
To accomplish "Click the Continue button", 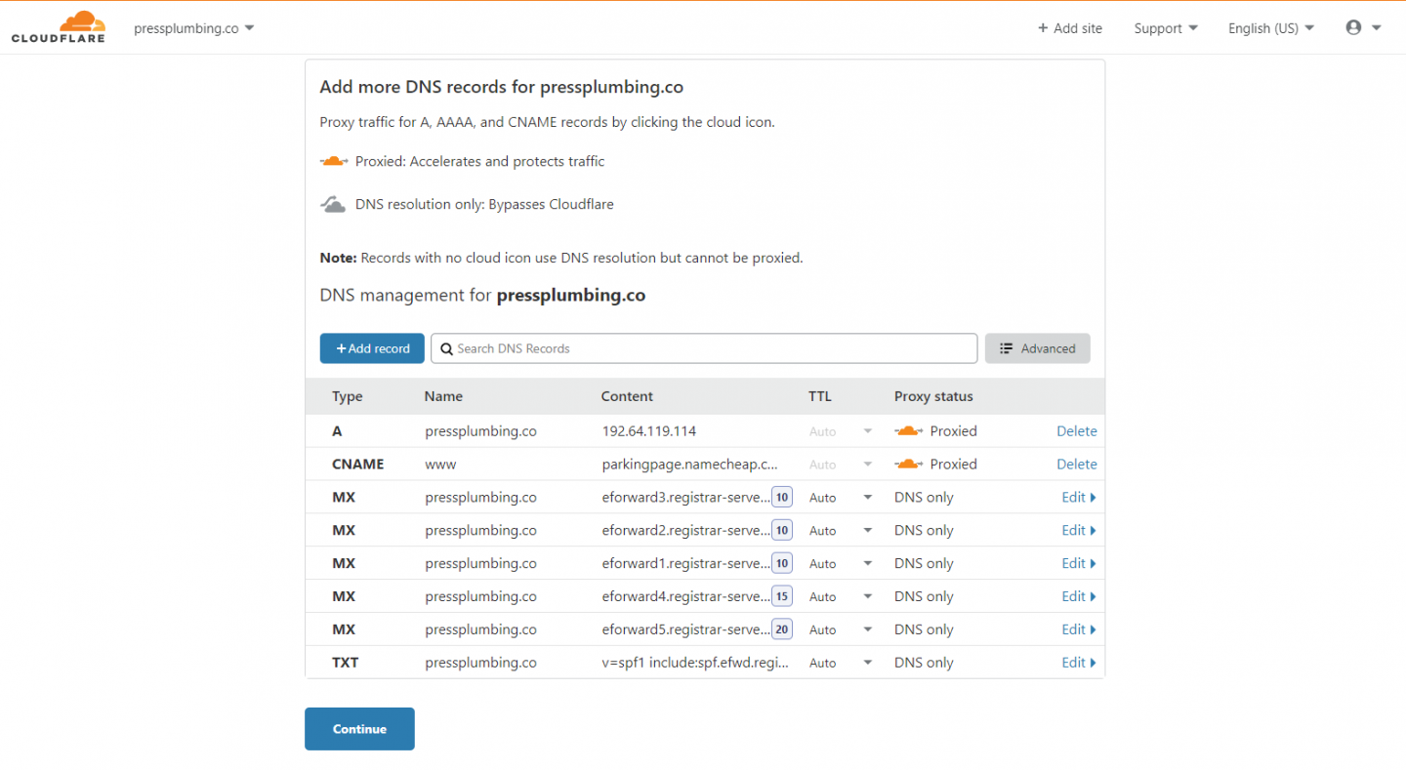I will pos(359,729).
